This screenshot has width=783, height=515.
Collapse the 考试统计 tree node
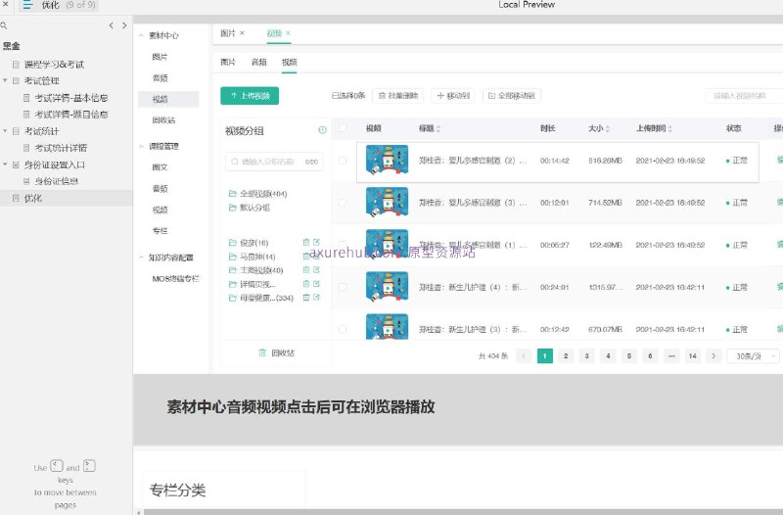tap(5, 131)
